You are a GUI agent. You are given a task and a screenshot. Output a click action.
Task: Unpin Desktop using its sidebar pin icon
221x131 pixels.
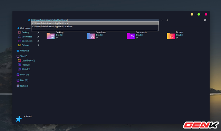38,32
